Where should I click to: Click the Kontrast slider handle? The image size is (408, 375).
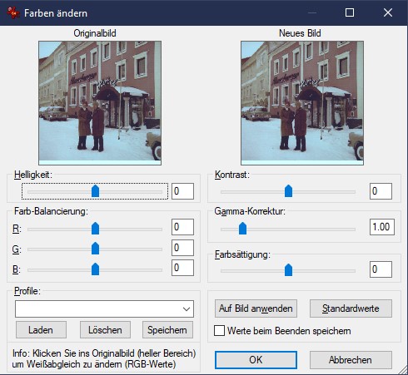[288, 191]
